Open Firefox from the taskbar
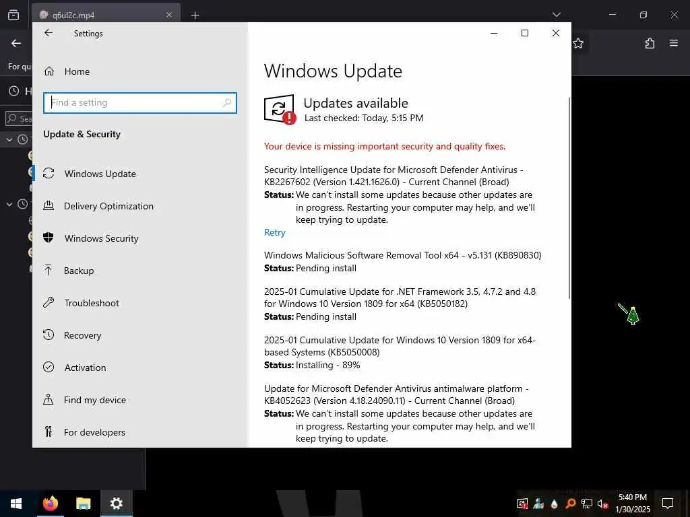This screenshot has width=690, height=517. coord(50,504)
